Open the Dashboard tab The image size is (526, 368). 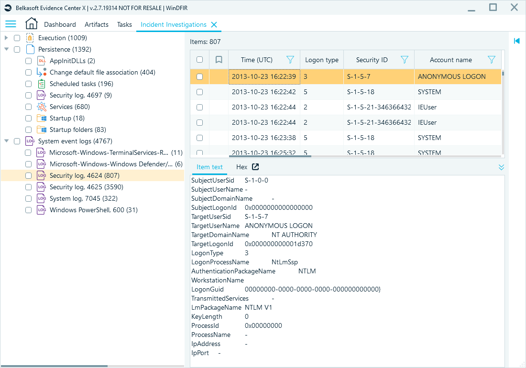(60, 24)
